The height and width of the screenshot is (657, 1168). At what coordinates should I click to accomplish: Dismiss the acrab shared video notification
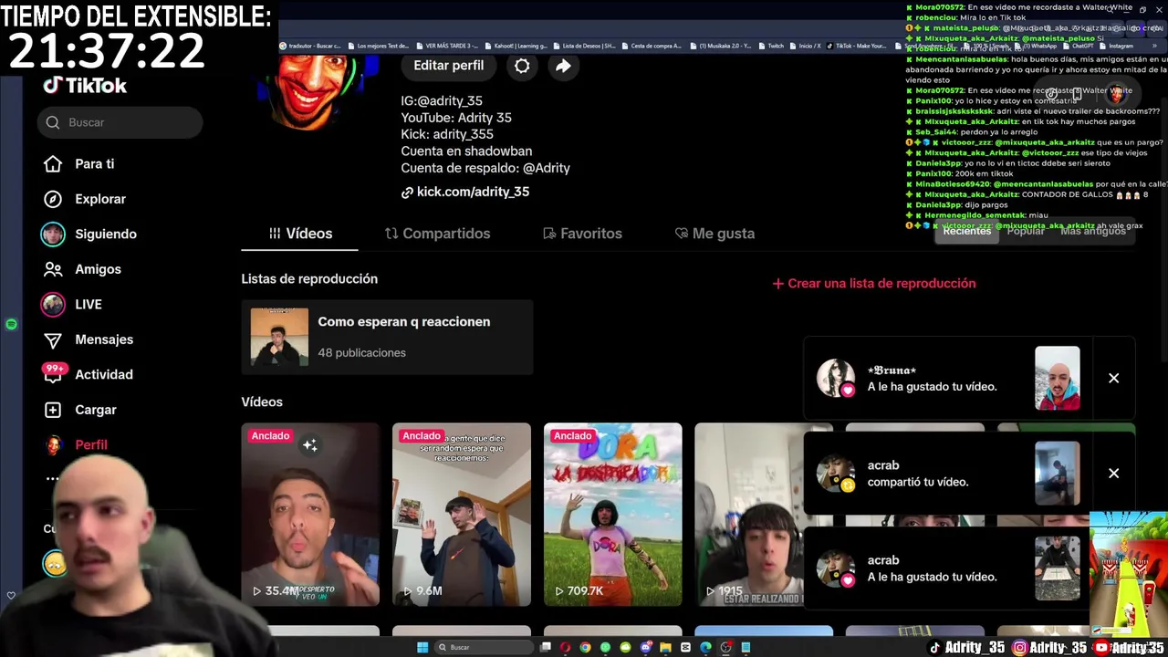click(1113, 473)
